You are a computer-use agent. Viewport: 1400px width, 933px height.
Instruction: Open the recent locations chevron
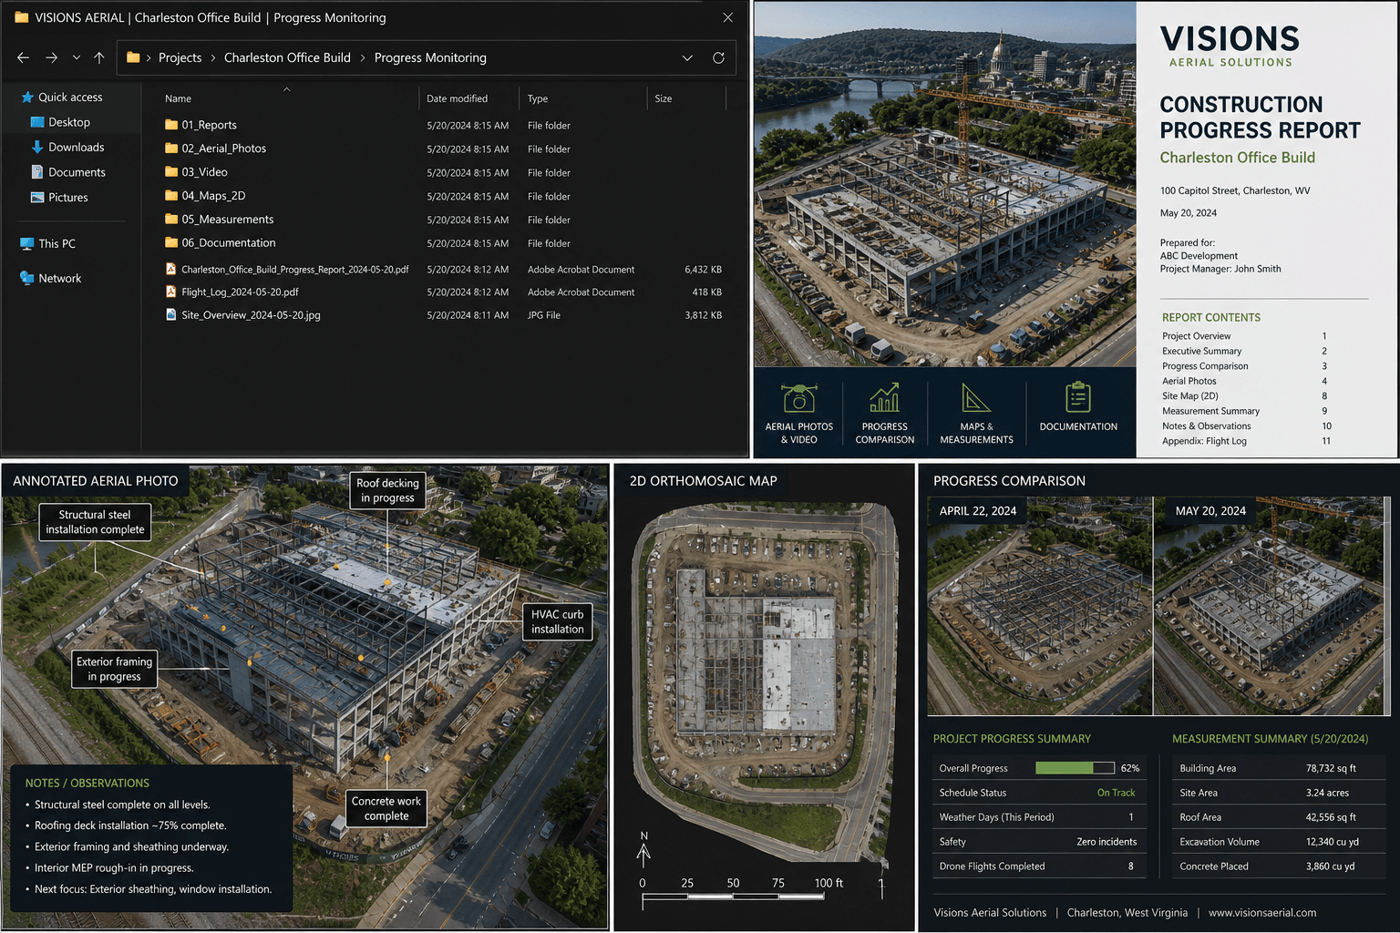click(76, 57)
